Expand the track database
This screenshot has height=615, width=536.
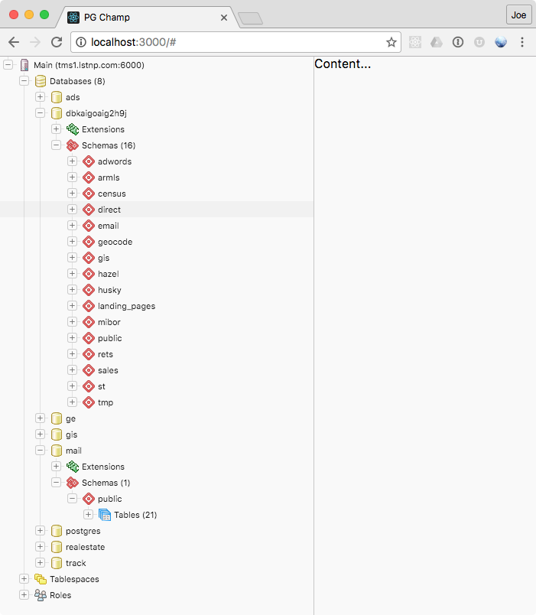40,562
